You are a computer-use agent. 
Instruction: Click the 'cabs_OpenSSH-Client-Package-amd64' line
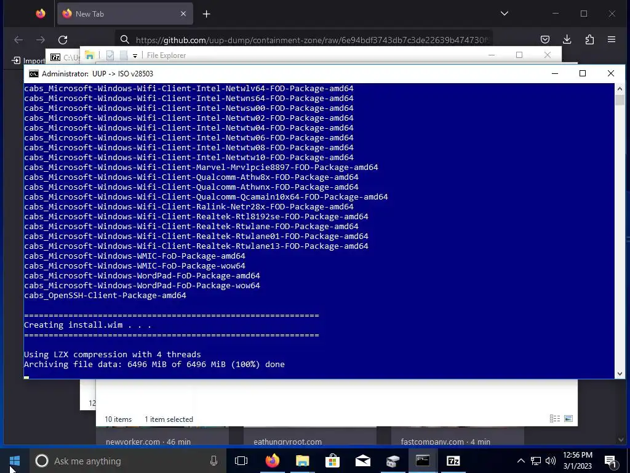point(105,296)
